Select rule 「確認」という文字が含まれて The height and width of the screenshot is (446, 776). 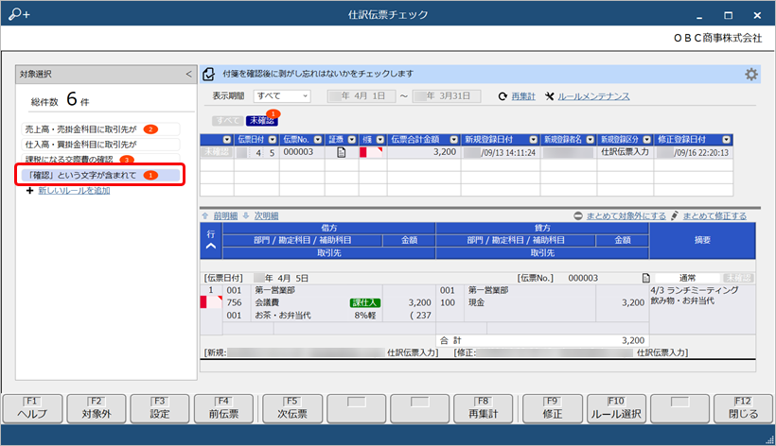[x=100, y=176]
